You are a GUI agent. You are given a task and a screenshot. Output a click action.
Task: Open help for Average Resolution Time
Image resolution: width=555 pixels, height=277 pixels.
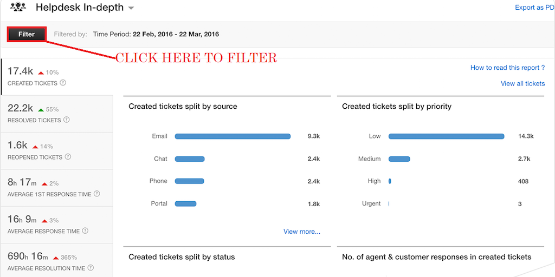tap(91, 267)
